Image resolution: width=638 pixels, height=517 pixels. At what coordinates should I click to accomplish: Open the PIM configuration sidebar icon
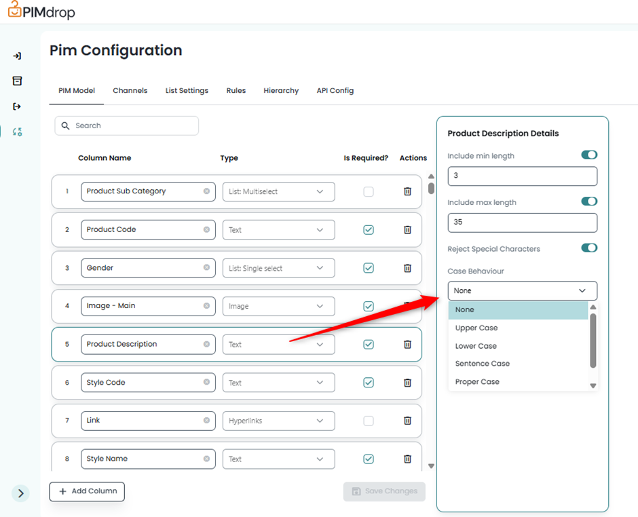pos(18,132)
